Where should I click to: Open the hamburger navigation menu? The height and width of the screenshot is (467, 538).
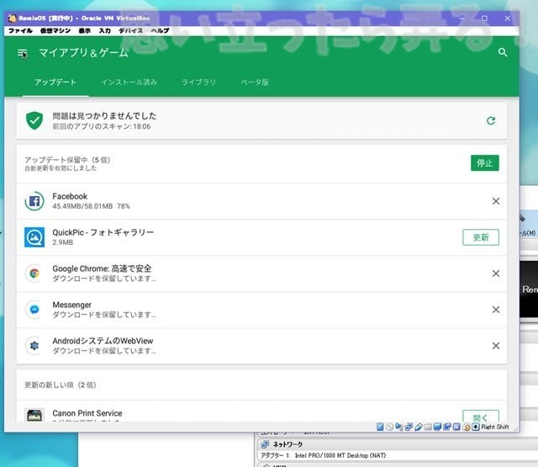[23, 53]
